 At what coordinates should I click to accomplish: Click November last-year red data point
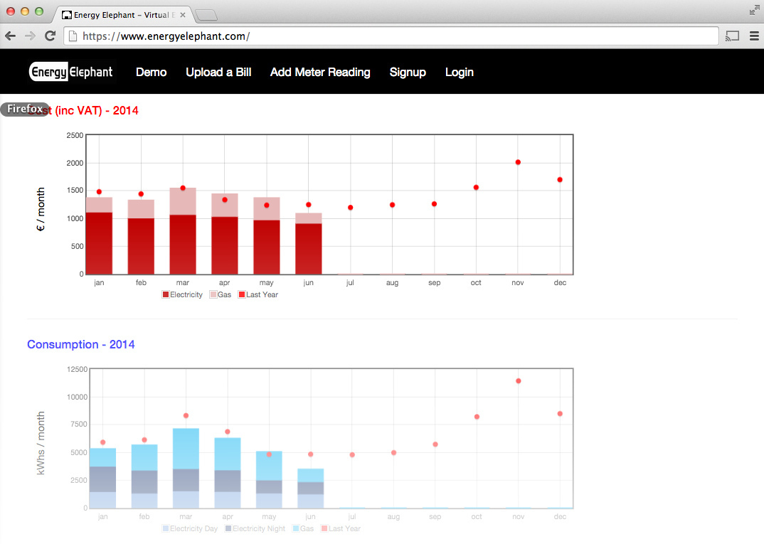(518, 162)
